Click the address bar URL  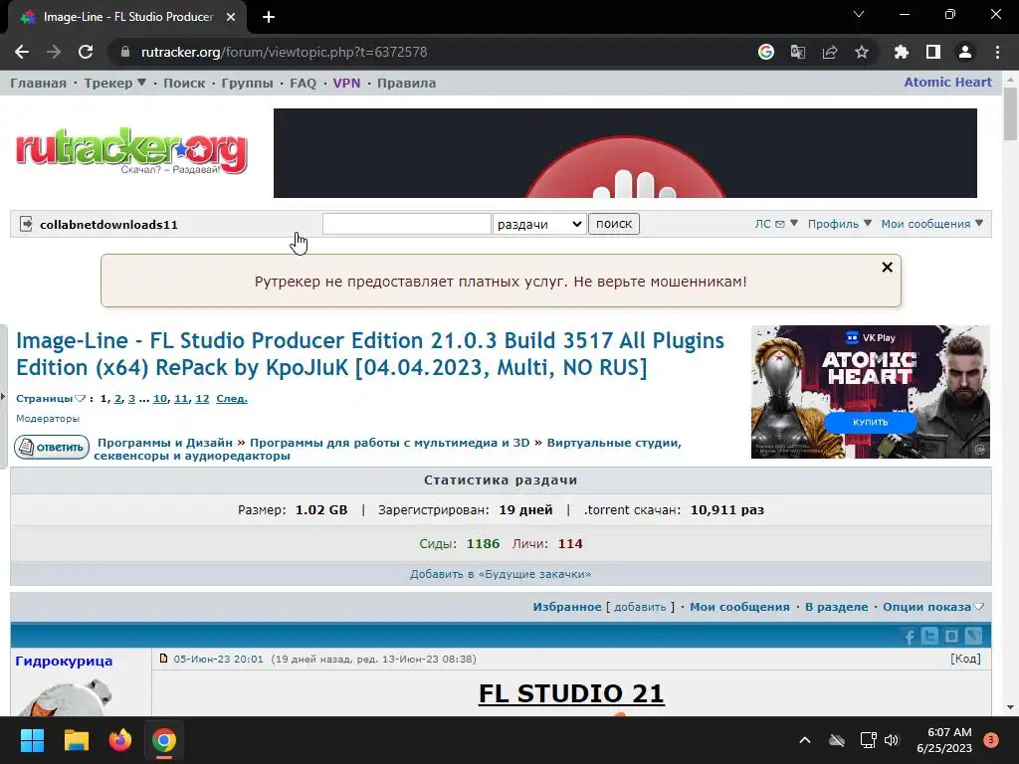[284, 52]
